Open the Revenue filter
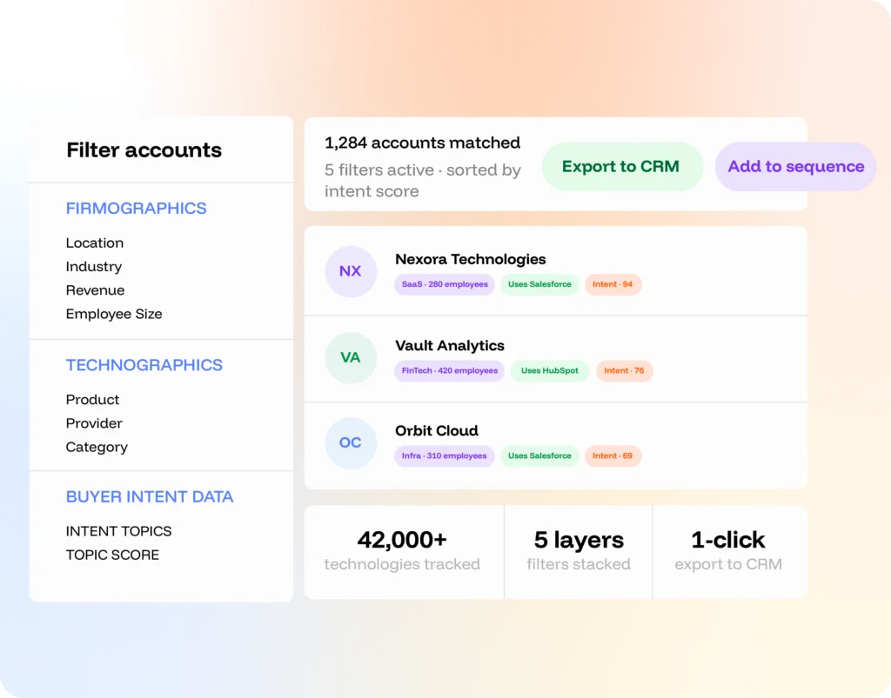 coord(95,290)
